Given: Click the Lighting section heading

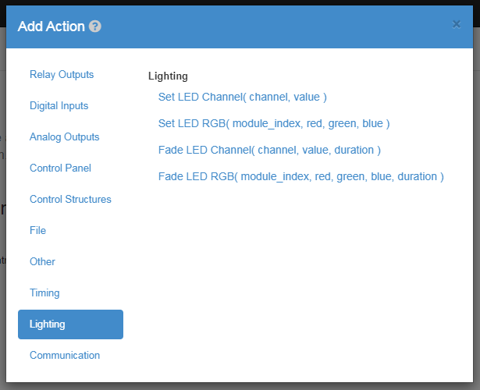Looking at the screenshot, I should click(168, 76).
